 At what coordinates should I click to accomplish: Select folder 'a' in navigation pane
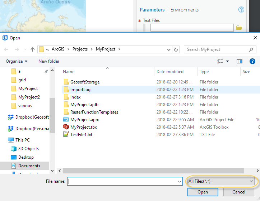19,71
